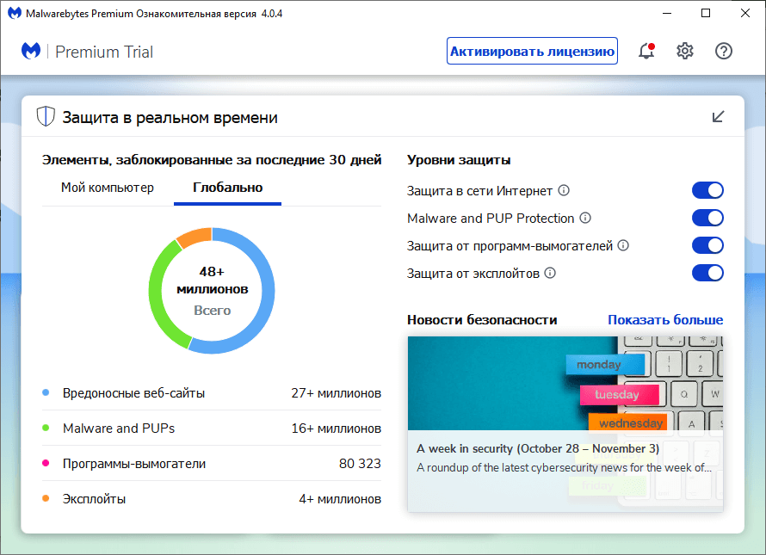Switch to Мой компьютер tab
Viewport: 766px width, 555px height.
[108, 188]
